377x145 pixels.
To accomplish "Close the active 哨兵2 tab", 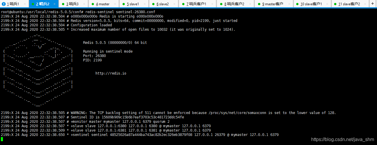I will pos(55,4).
